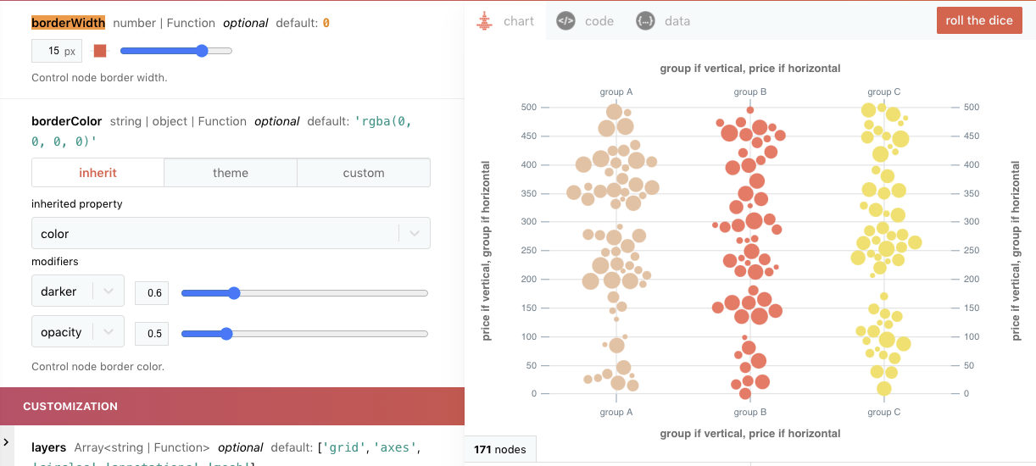Image resolution: width=1036 pixels, height=466 pixels.
Task: Select the inherit border color mode
Action: pos(98,173)
